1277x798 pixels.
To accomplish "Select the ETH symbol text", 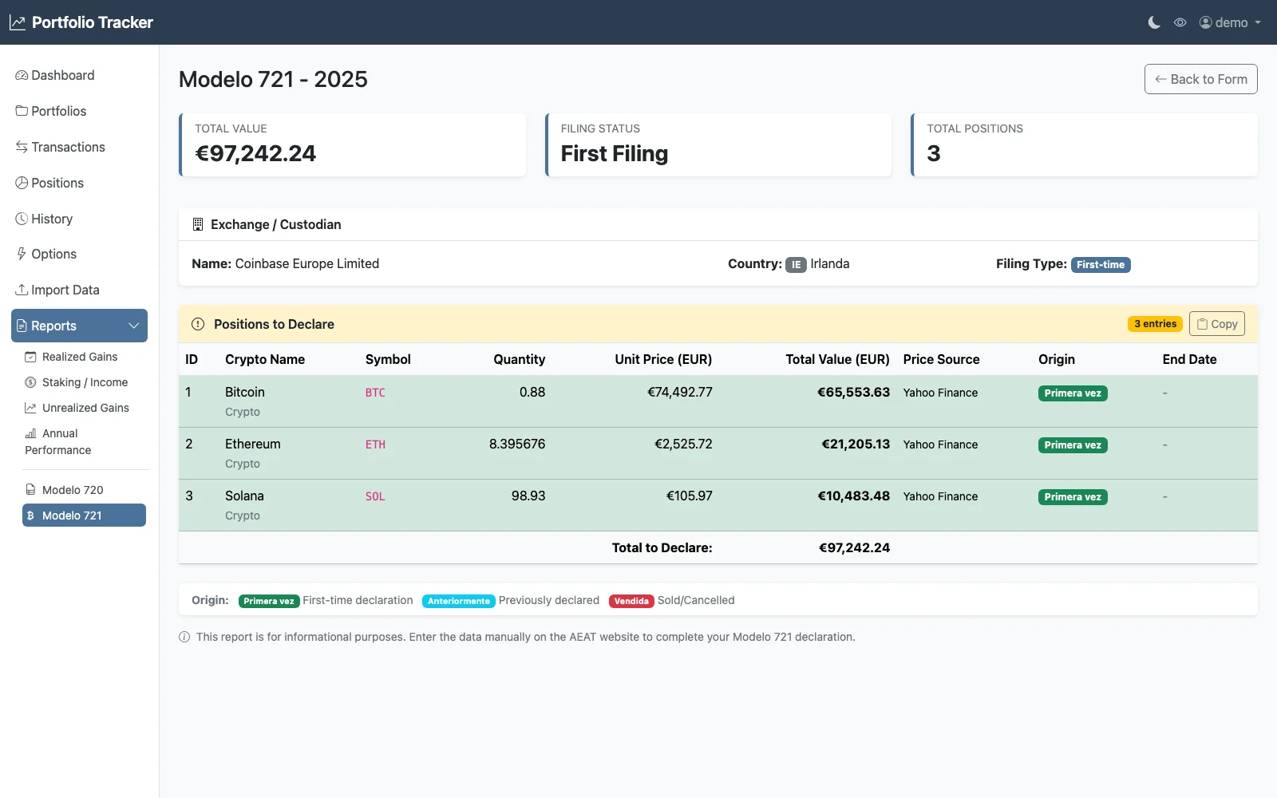I will coord(375,444).
